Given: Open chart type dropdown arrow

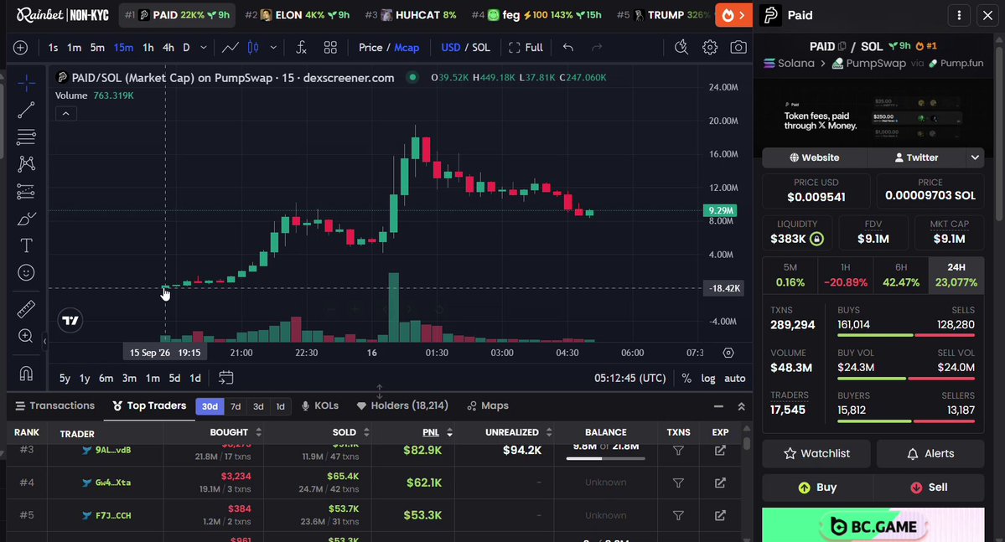Looking at the screenshot, I should pos(273,48).
